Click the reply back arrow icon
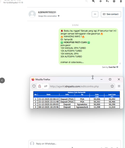Image resolution: width=125 pixels, height=148 pixels. [107, 1]
